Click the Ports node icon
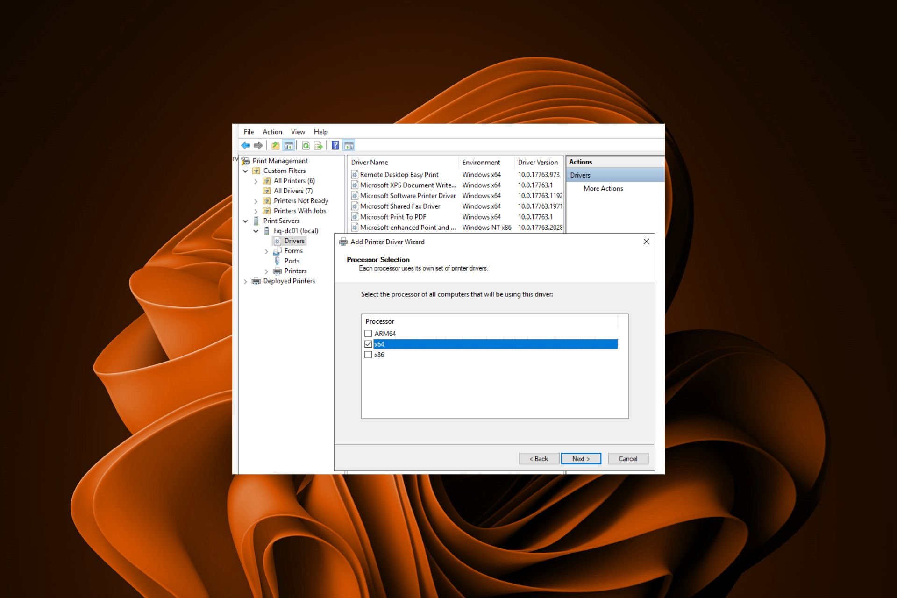Viewport: 897px width, 598px height. tap(278, 261)
